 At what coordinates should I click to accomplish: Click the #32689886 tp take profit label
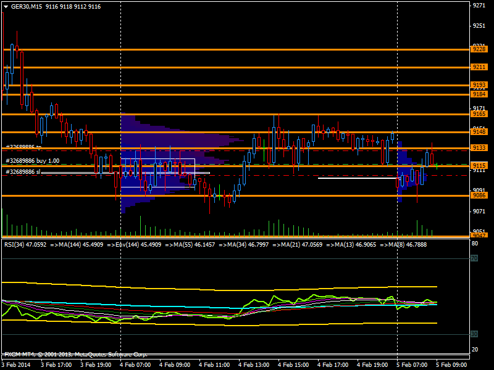coord(23,147)
